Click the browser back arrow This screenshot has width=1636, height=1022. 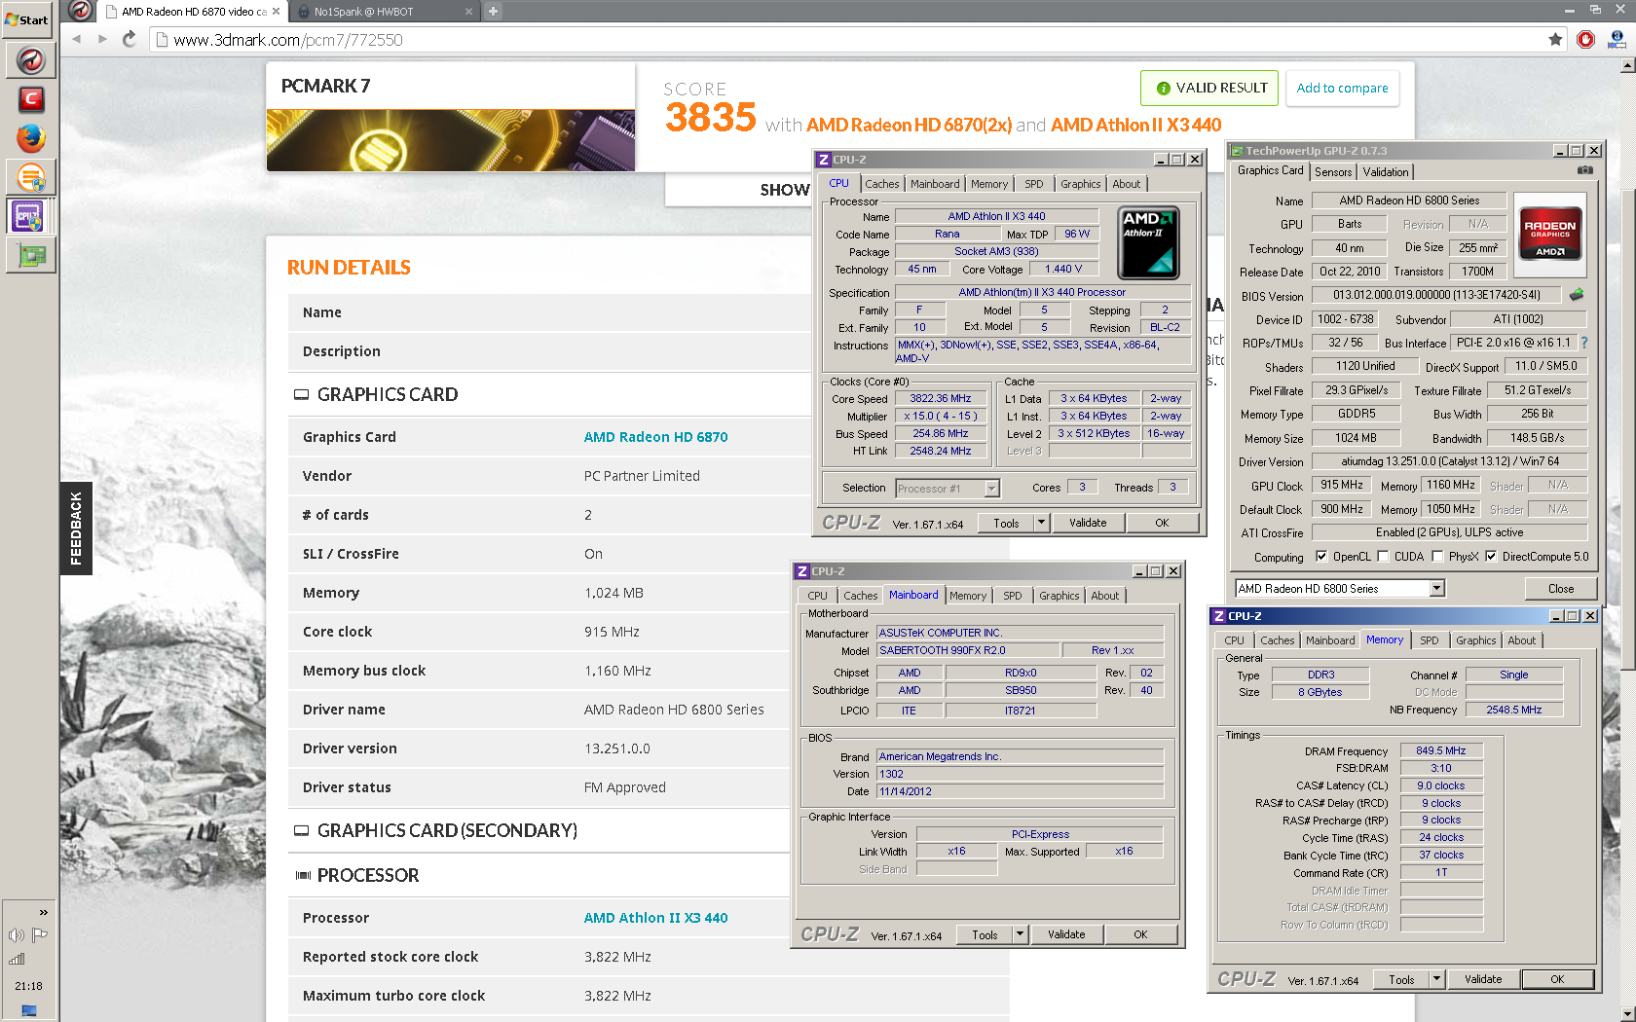[77, 39]
